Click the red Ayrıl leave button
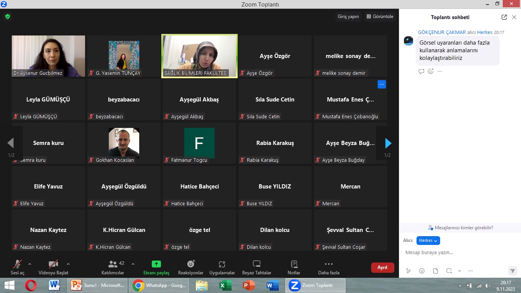 pos(382,267)
